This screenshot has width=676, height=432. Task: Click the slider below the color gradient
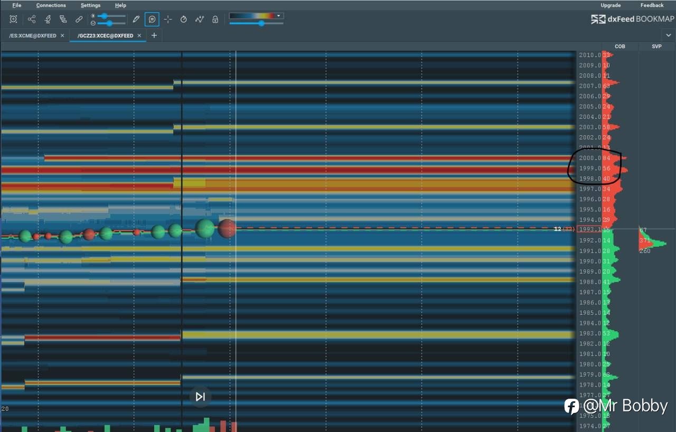click(x=256, y=23)
